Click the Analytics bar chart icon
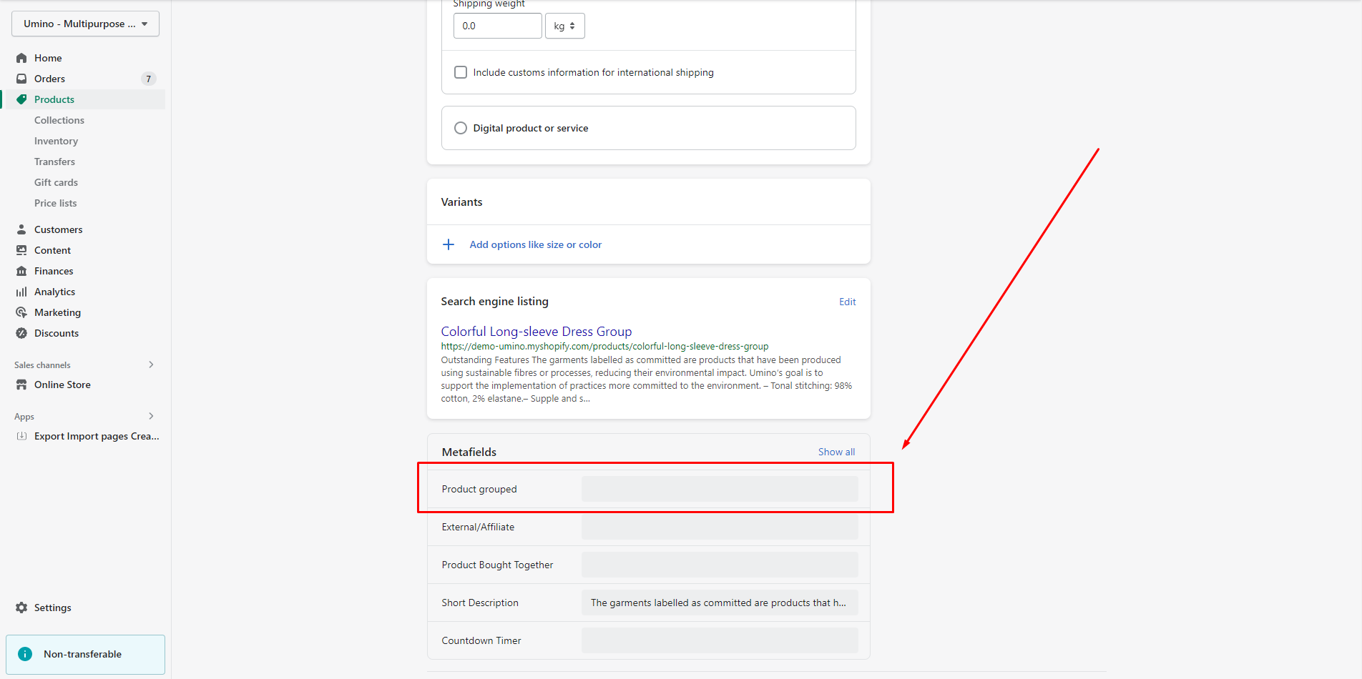Screen dimensions: 1362x679 [x=21, y=292]
